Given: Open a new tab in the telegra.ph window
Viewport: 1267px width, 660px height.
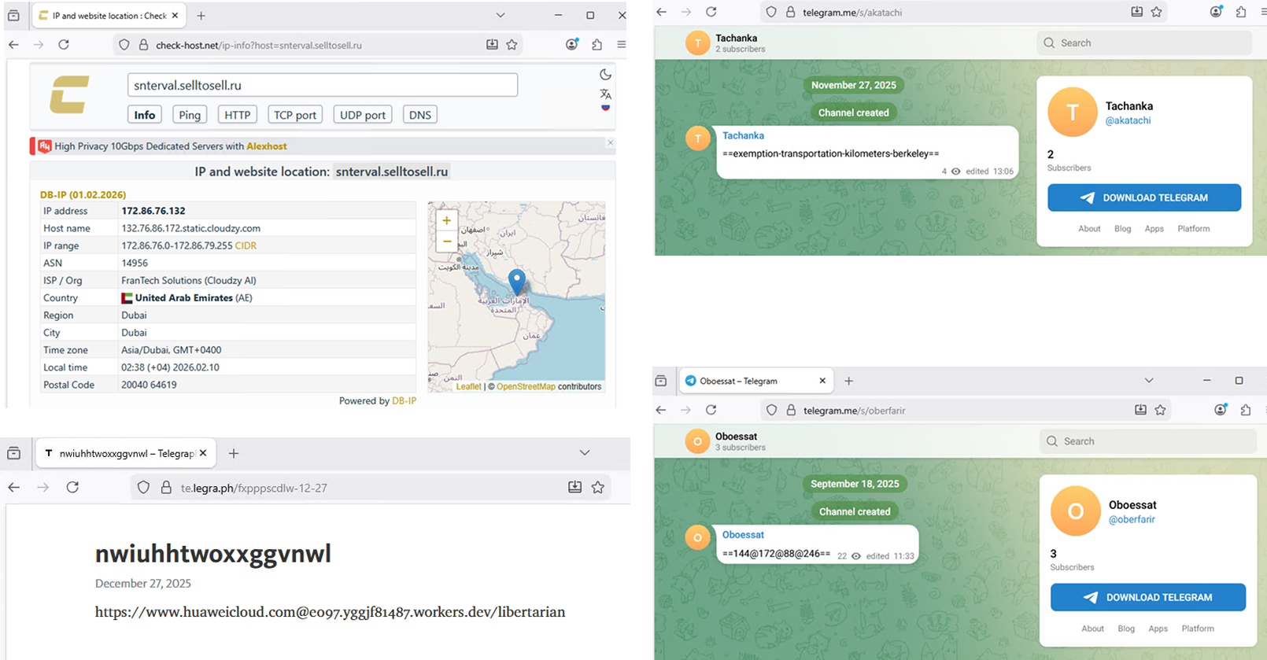Looking at the screenshot, I should pos(233,453).
